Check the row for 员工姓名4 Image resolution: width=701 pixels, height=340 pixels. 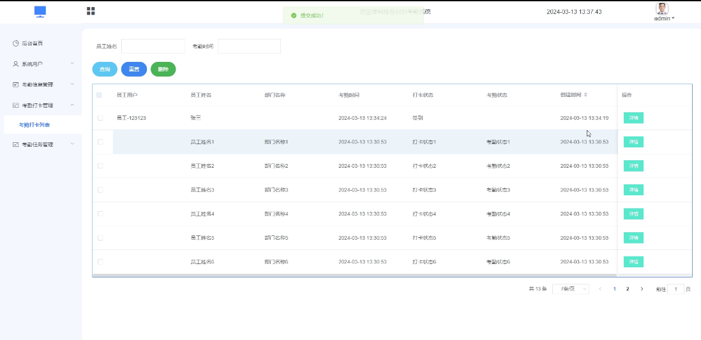[x=100, y=214]
